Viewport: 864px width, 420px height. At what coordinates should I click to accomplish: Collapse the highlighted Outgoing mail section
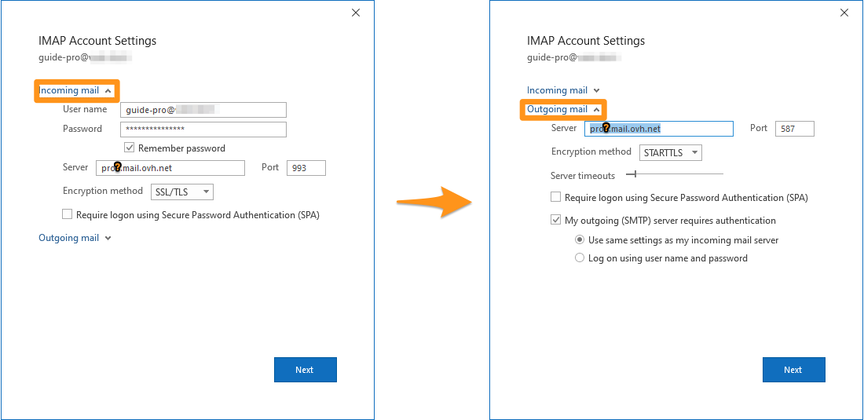click(563, 109)
